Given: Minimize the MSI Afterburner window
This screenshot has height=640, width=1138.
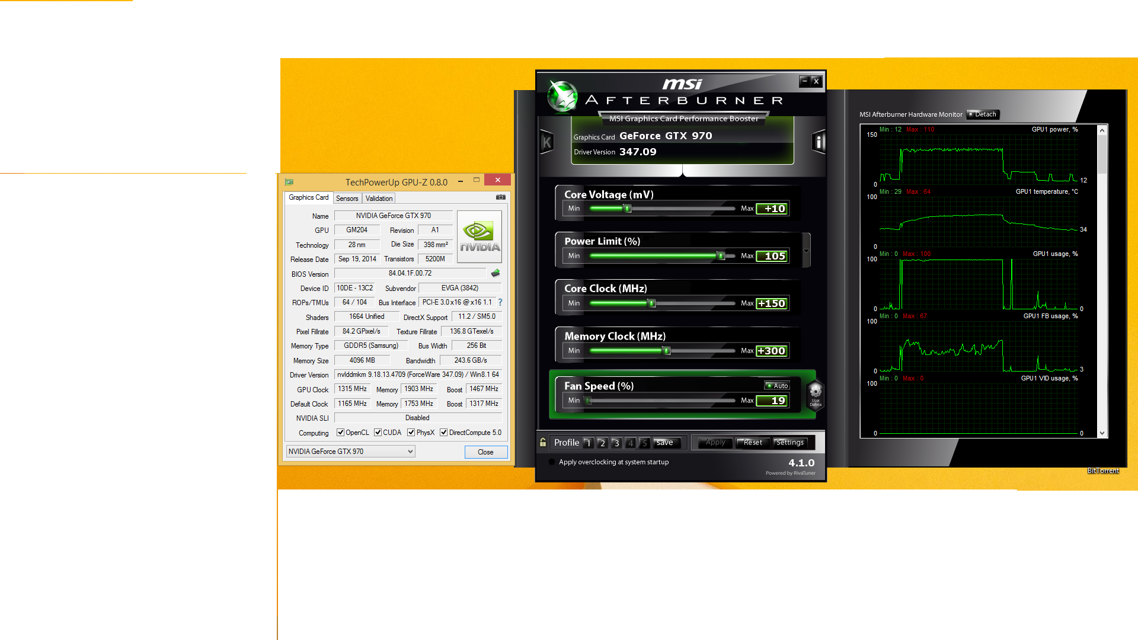Looking at the screenshot, I should (x=804, y=81).
